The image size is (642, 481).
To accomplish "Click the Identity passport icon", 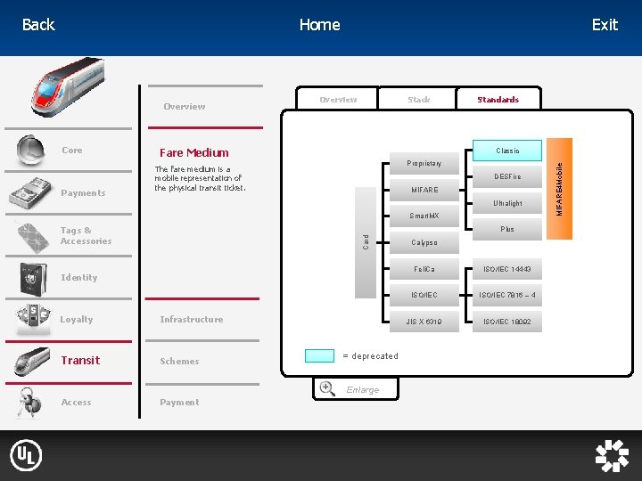I will pos(33,279).
